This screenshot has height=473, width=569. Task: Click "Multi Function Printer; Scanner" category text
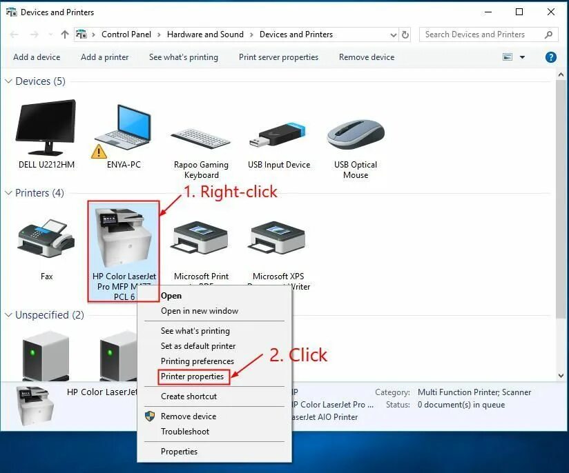474,392
